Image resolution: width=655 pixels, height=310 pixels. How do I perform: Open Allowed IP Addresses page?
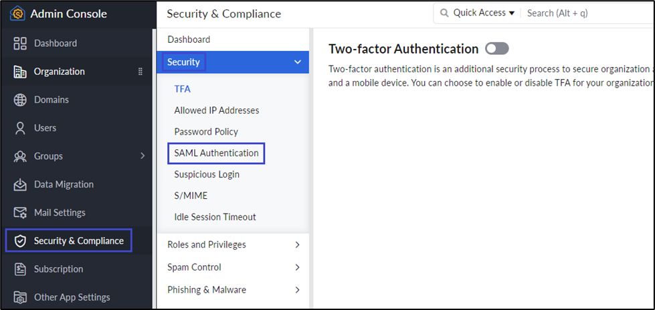[216, 110]
